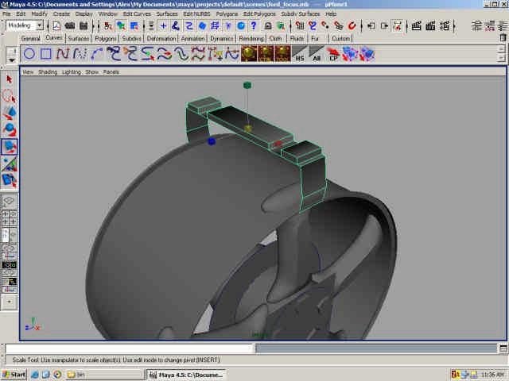Activate the Lasso select tool

tap(10, 96)
